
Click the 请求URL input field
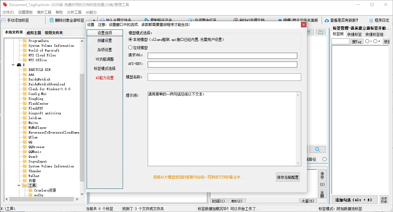pos(222,56)
